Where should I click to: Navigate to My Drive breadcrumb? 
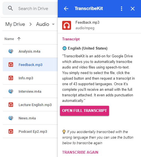click(x=15, y=24)
